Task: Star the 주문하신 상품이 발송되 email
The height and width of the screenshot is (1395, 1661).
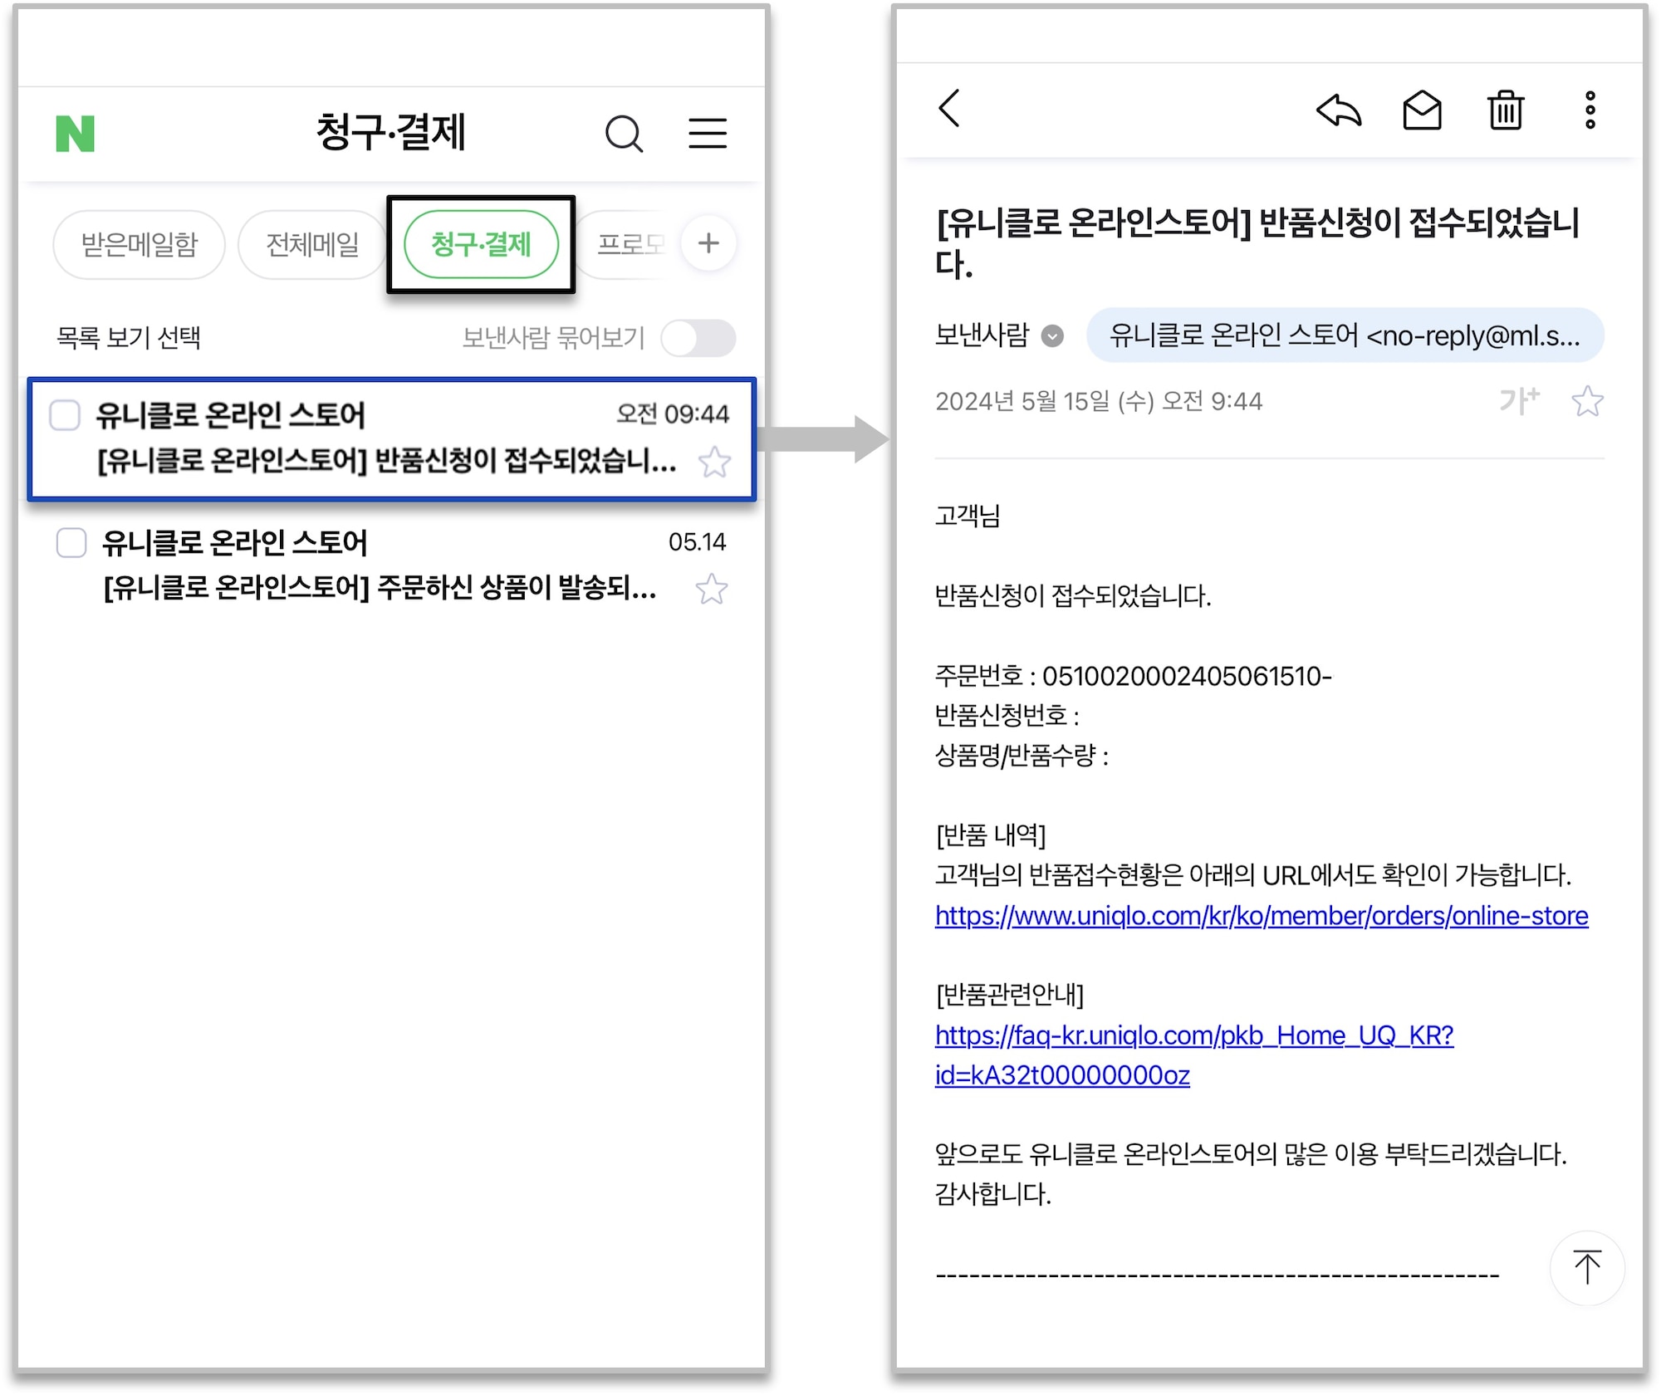Action: (x=712, y=590)
